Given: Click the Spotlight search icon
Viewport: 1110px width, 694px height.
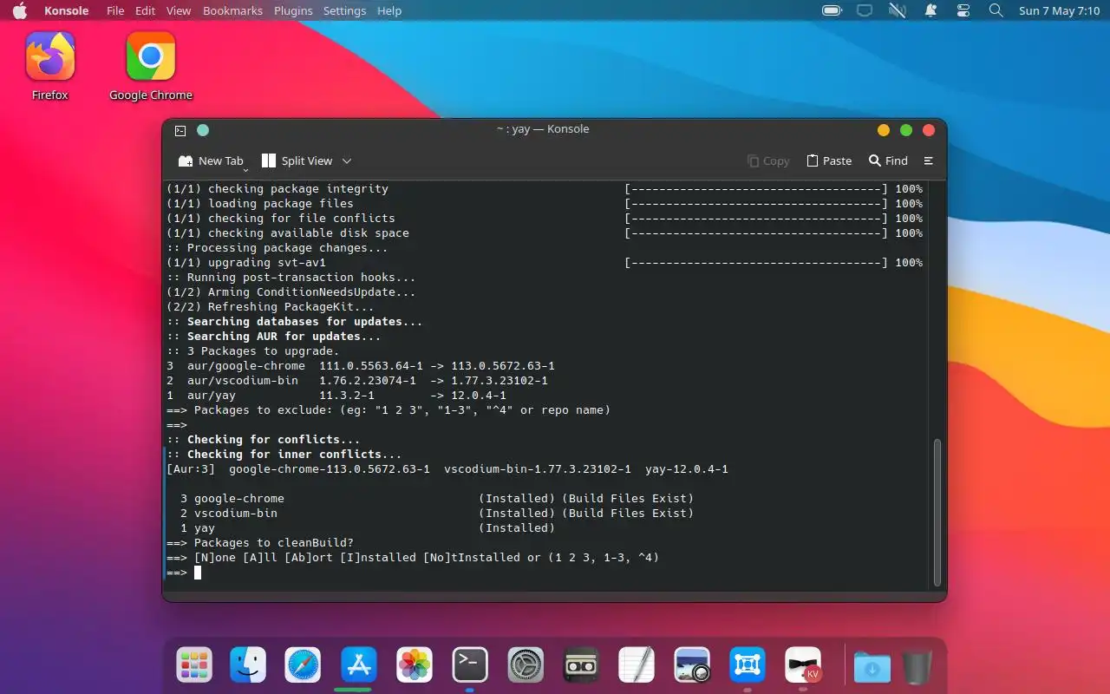Looking at the screenshot, I should [996, 10].
